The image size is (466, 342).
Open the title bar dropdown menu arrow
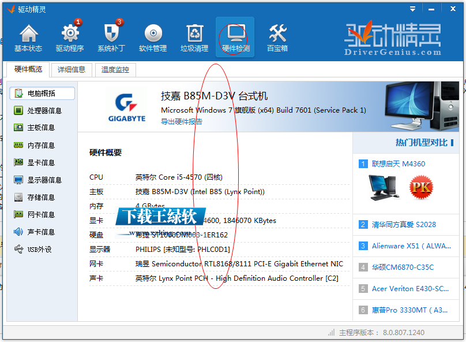[x=412, y=9]
